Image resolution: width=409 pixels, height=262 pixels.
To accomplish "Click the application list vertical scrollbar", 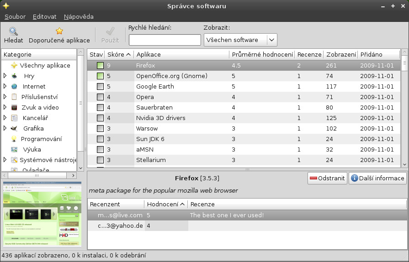I will pyautogui.click(x=404, y=63).
